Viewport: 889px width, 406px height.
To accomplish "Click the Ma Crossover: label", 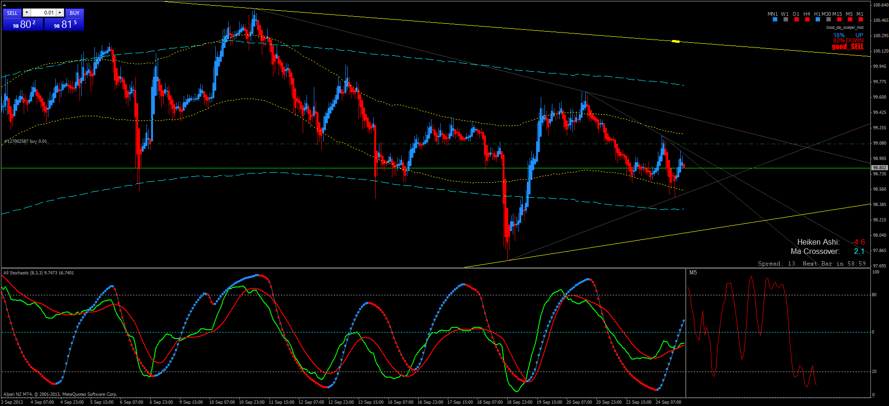I will (x=815, y=251).
